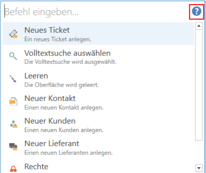206x173 pixels.
Task: Click the red lock Rechte icon
Action: [x=13, y=168]
